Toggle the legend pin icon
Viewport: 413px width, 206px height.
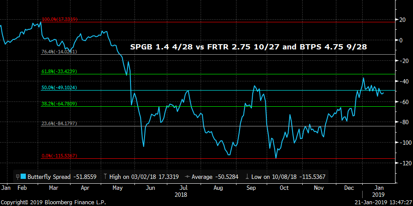coord(18,177)
